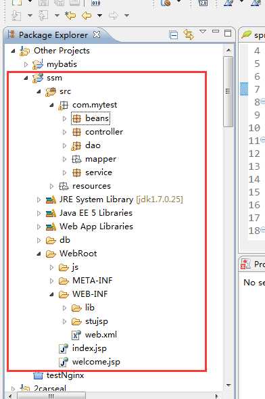The width and height of the screenshot is (265, 399).
Task: Open Back history dropdown arrow
Action: point(99,16)
